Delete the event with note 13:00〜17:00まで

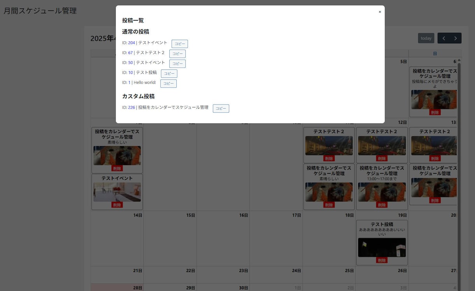[382, 205]
